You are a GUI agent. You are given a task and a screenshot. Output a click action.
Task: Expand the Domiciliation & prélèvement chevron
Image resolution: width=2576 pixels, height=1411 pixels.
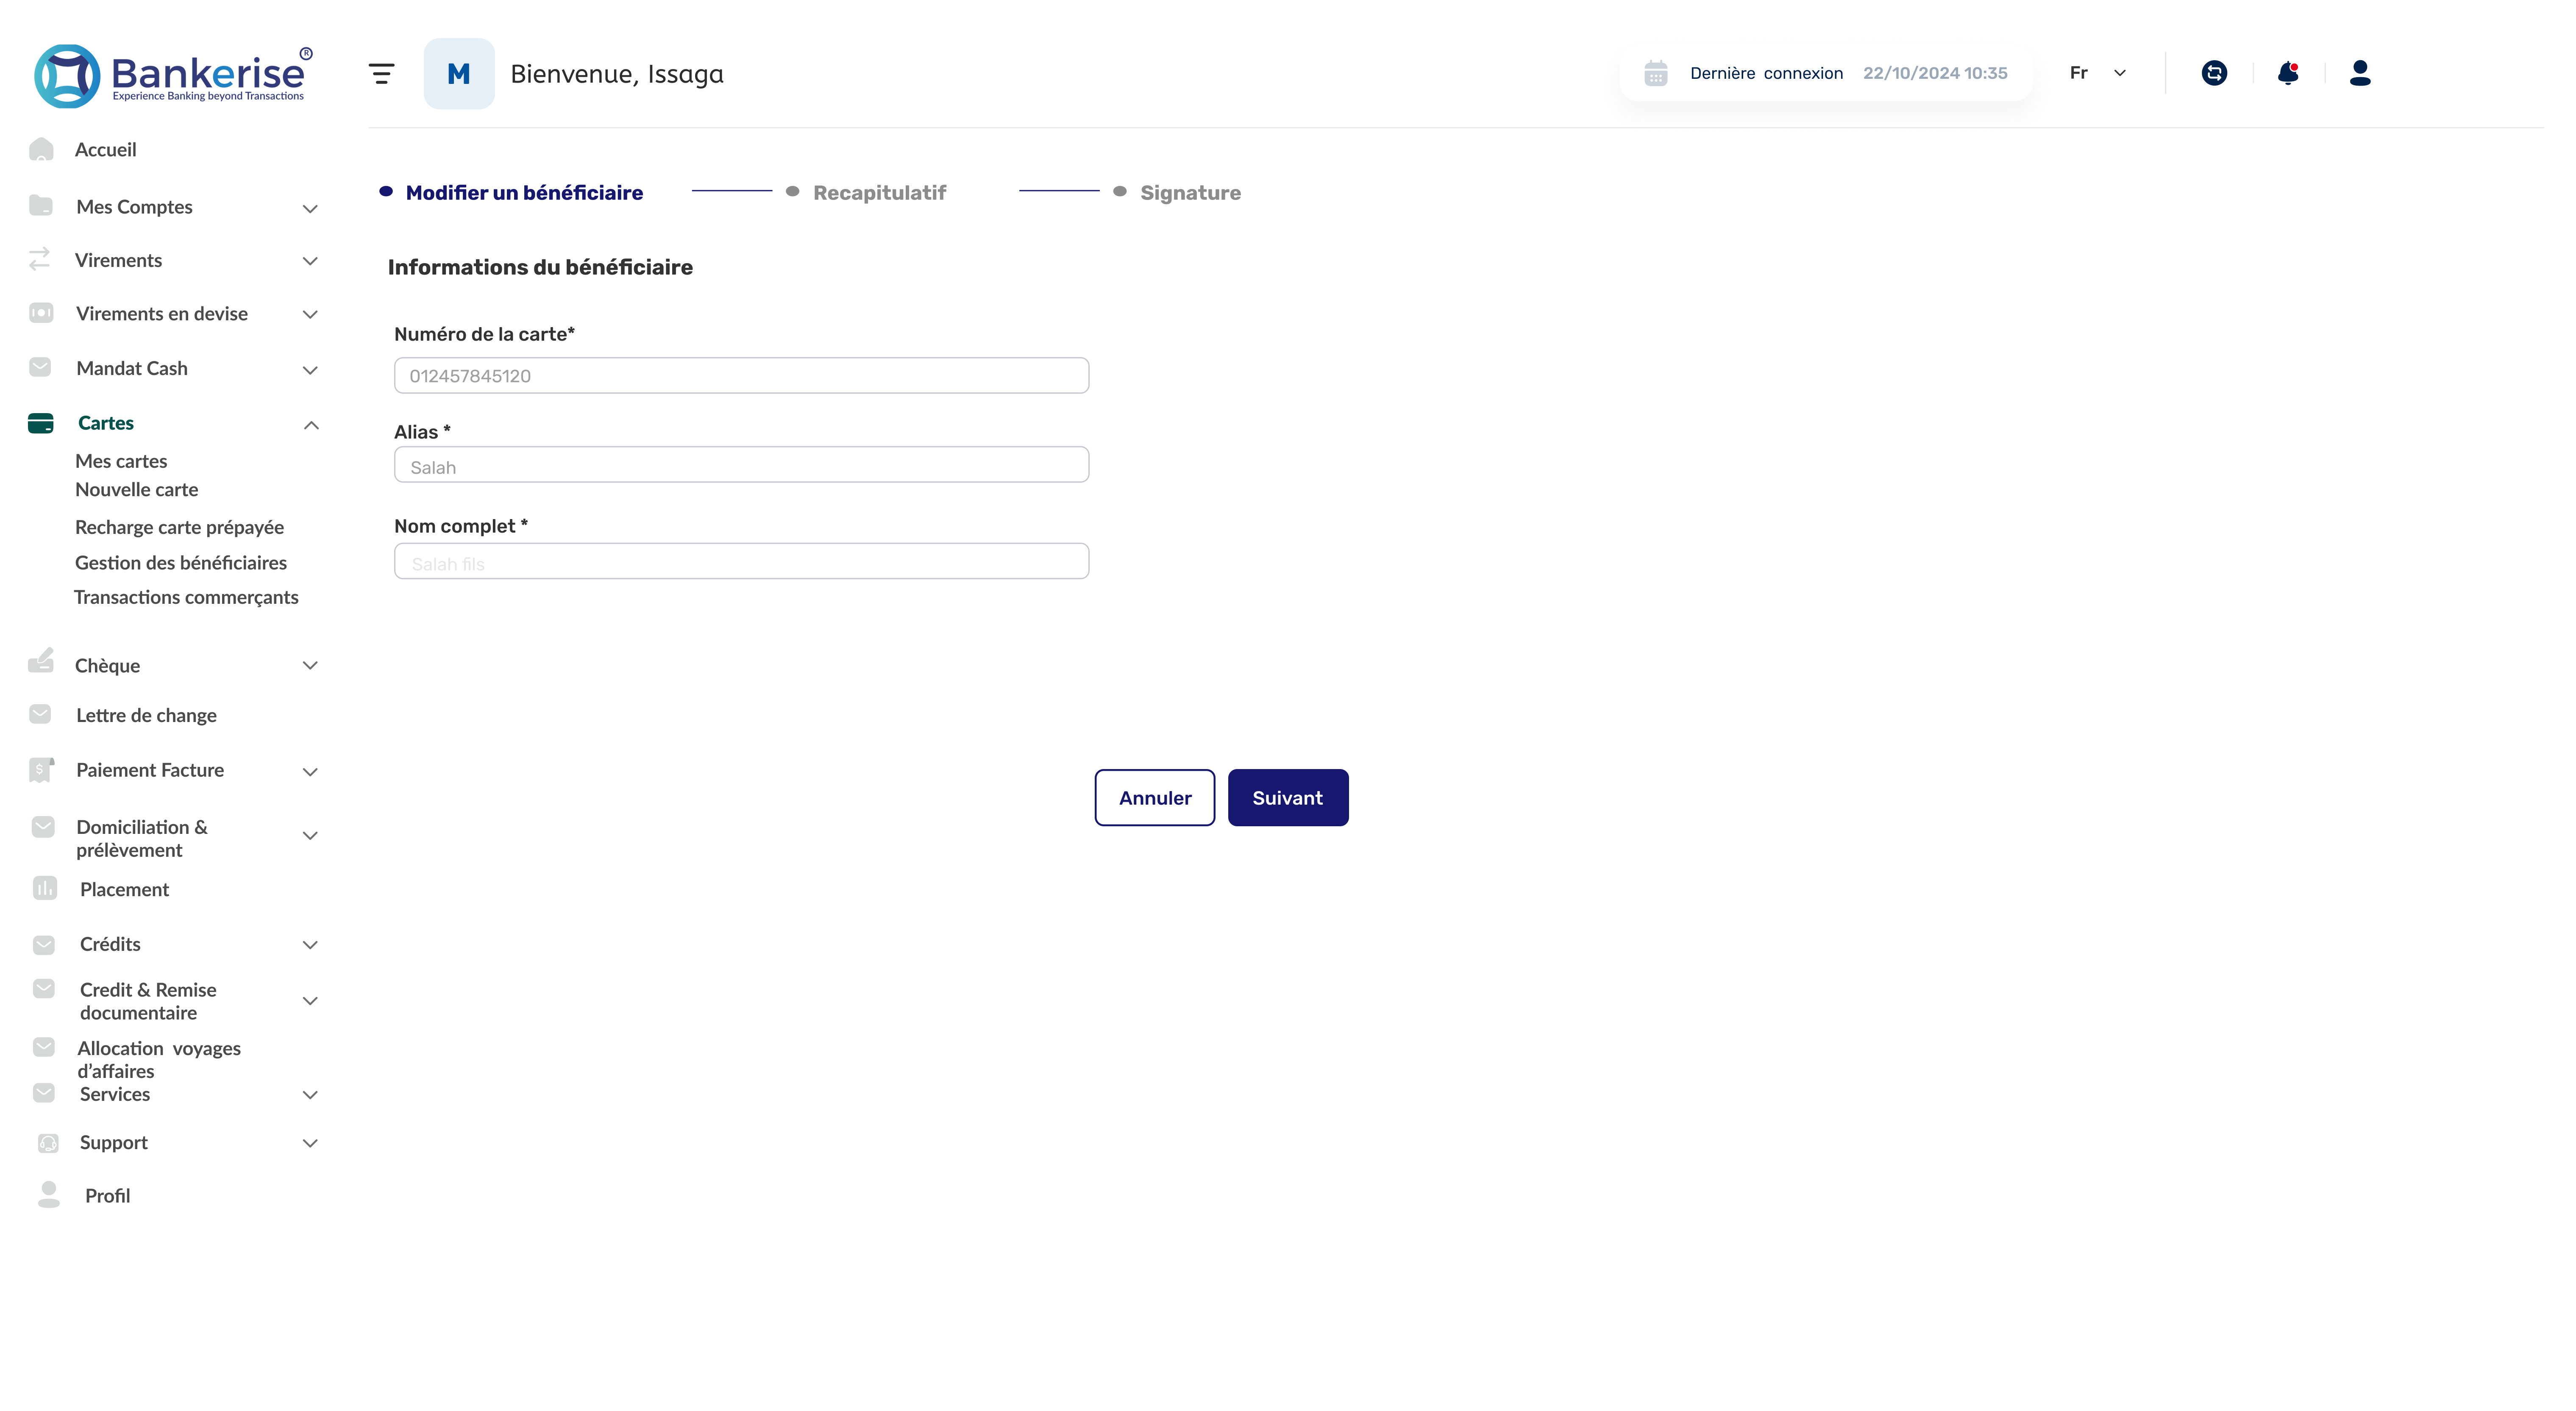310,836
